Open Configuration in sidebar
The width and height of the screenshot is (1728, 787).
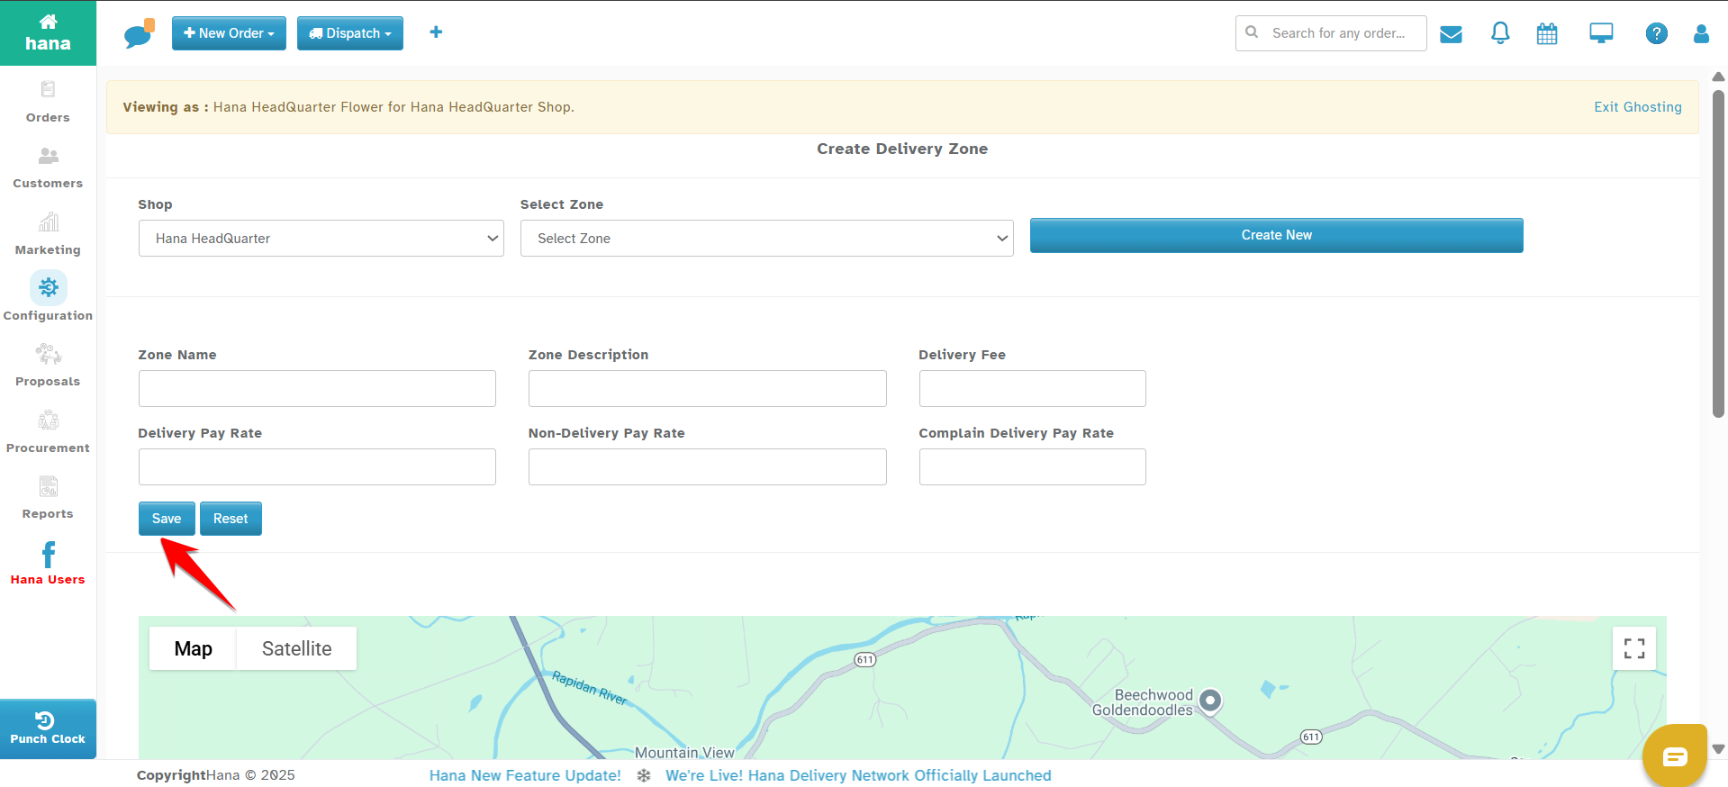(x=48, y=297)
